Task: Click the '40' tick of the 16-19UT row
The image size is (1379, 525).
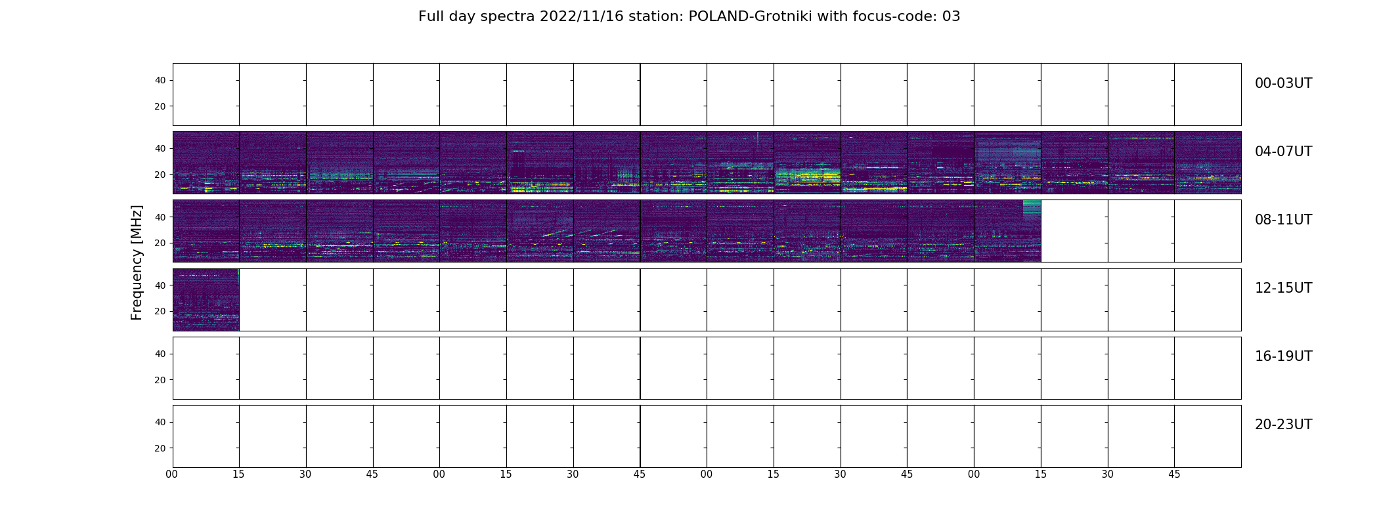Action: (x=160, y=354)
